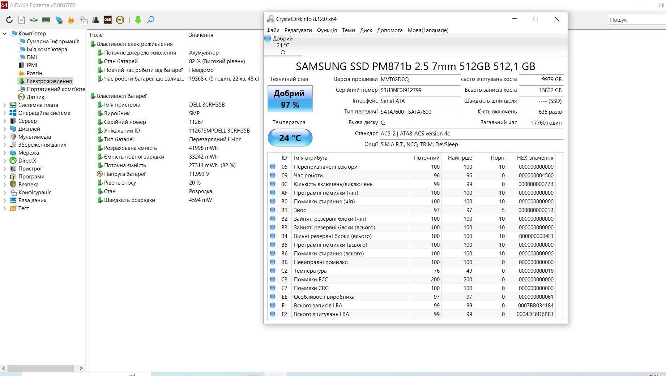Click the blue status orb for attribute F2
This screenshot has height=376, width=666.
tap(273, 314)
